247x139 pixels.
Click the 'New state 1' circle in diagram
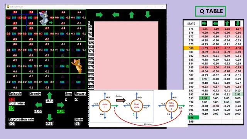tap(171, 106)
